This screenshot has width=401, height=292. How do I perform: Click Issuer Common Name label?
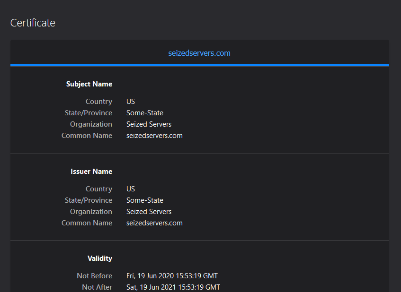87,223
